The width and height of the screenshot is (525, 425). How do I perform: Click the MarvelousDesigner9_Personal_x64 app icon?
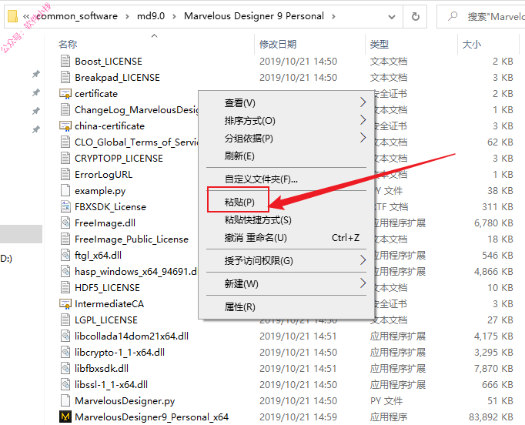pyautogui.click(x=65, y=417)
